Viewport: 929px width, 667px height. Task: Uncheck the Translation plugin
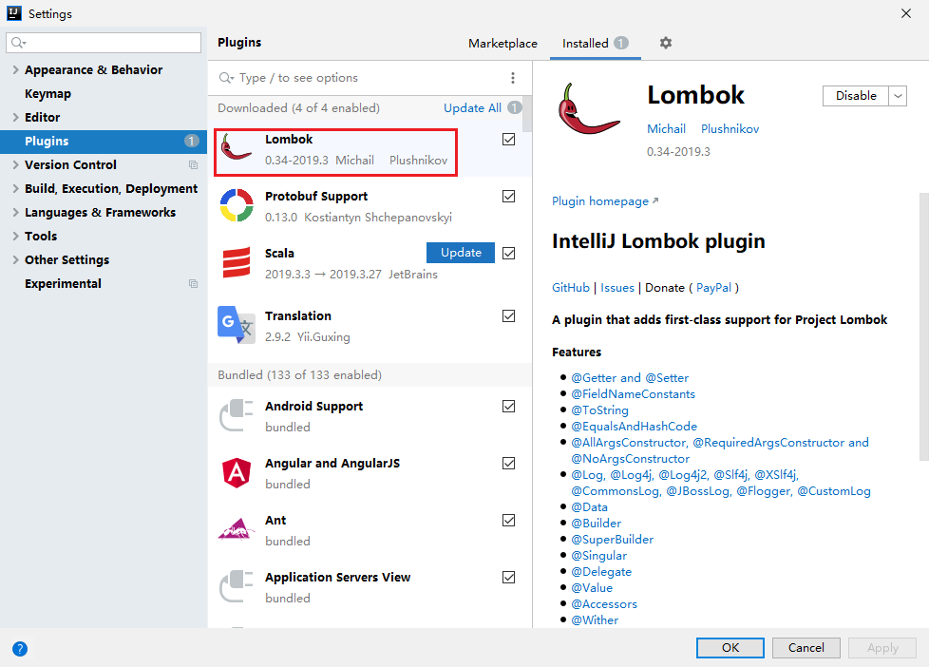[x=508, y=316]
